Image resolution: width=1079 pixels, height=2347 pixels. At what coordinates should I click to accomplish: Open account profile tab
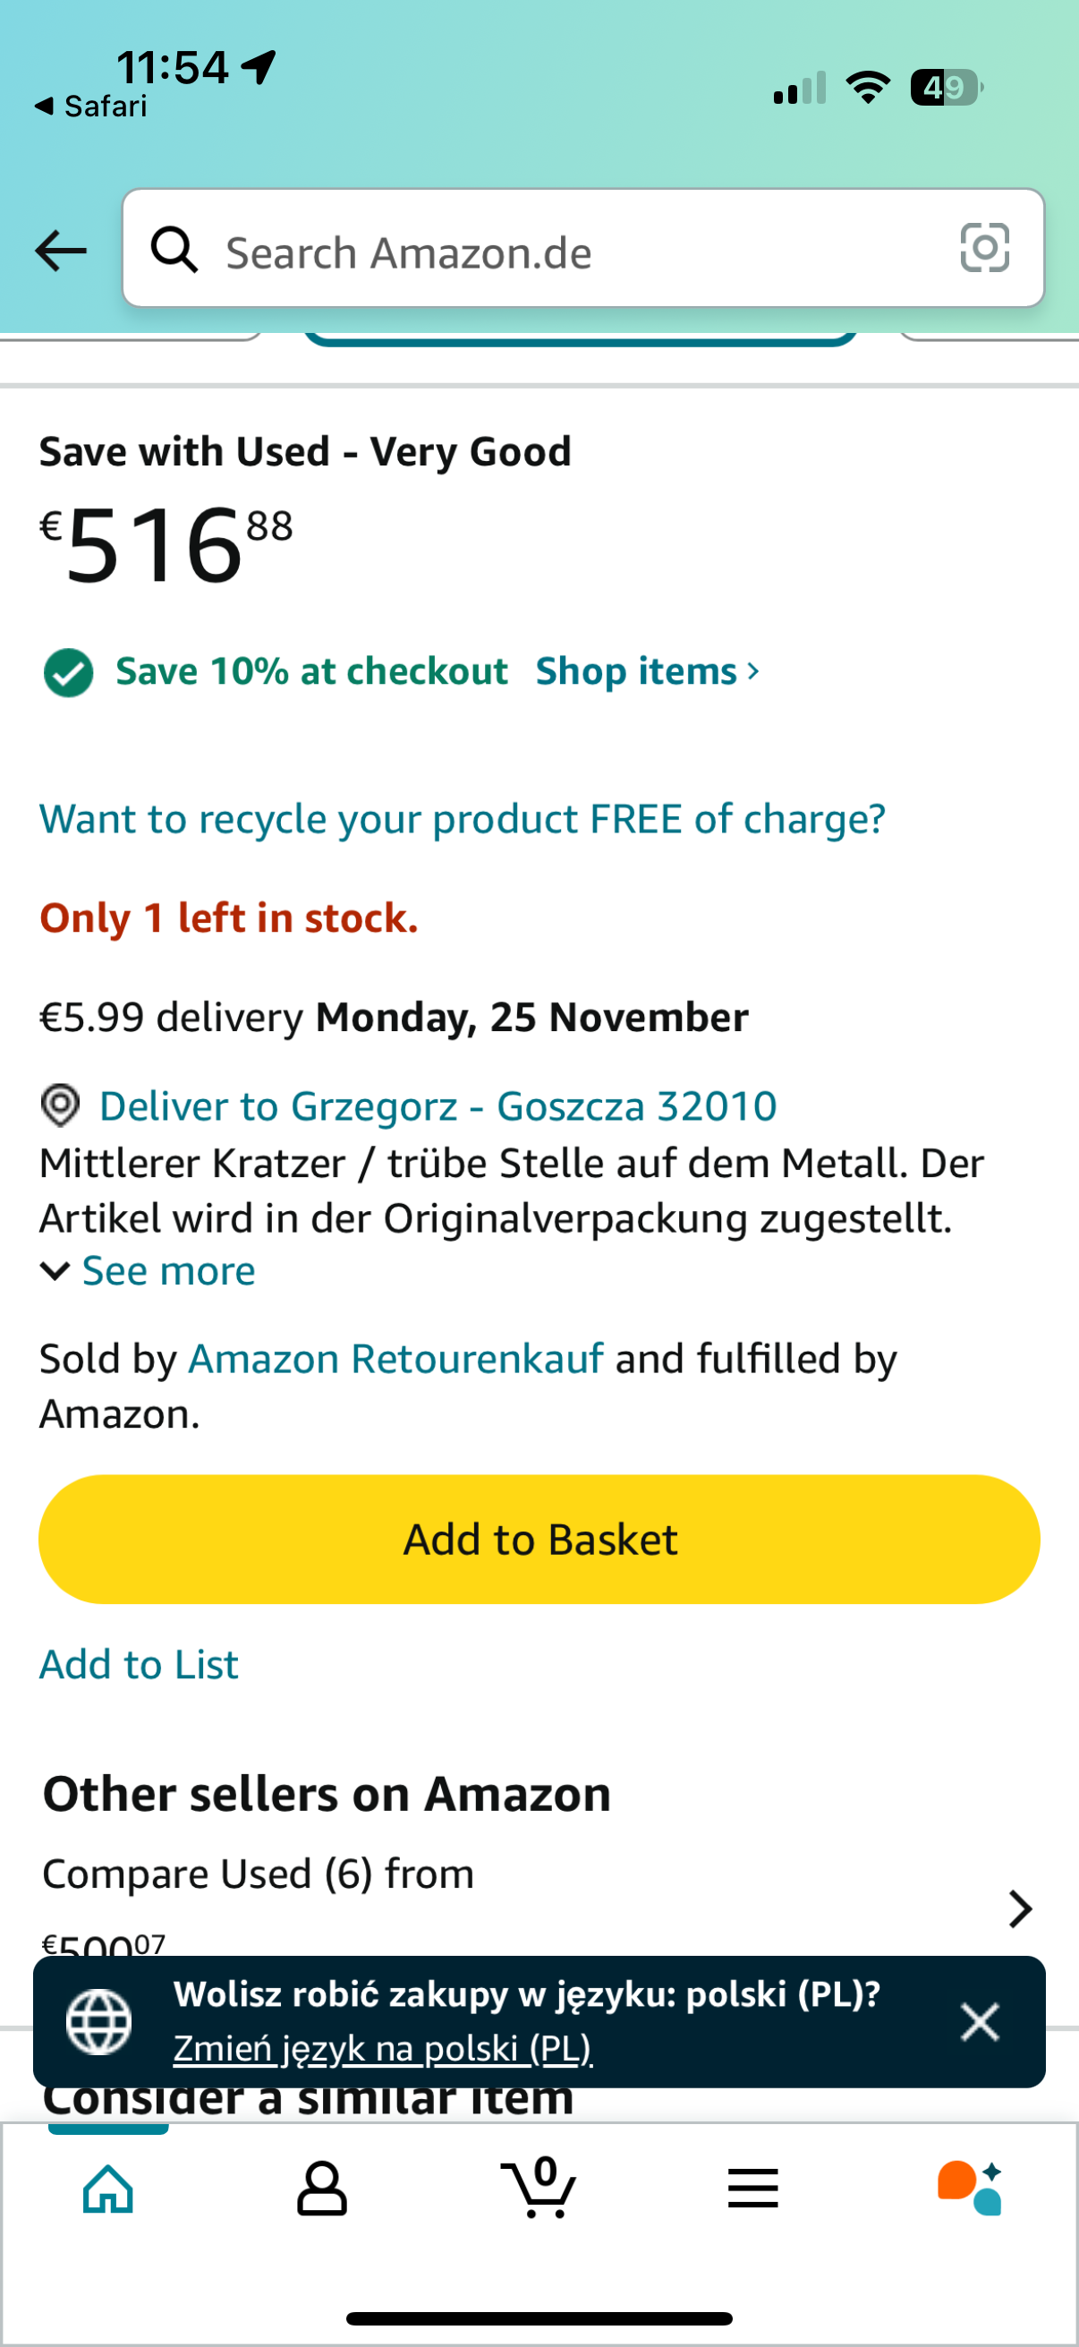tap(322, 2189)
